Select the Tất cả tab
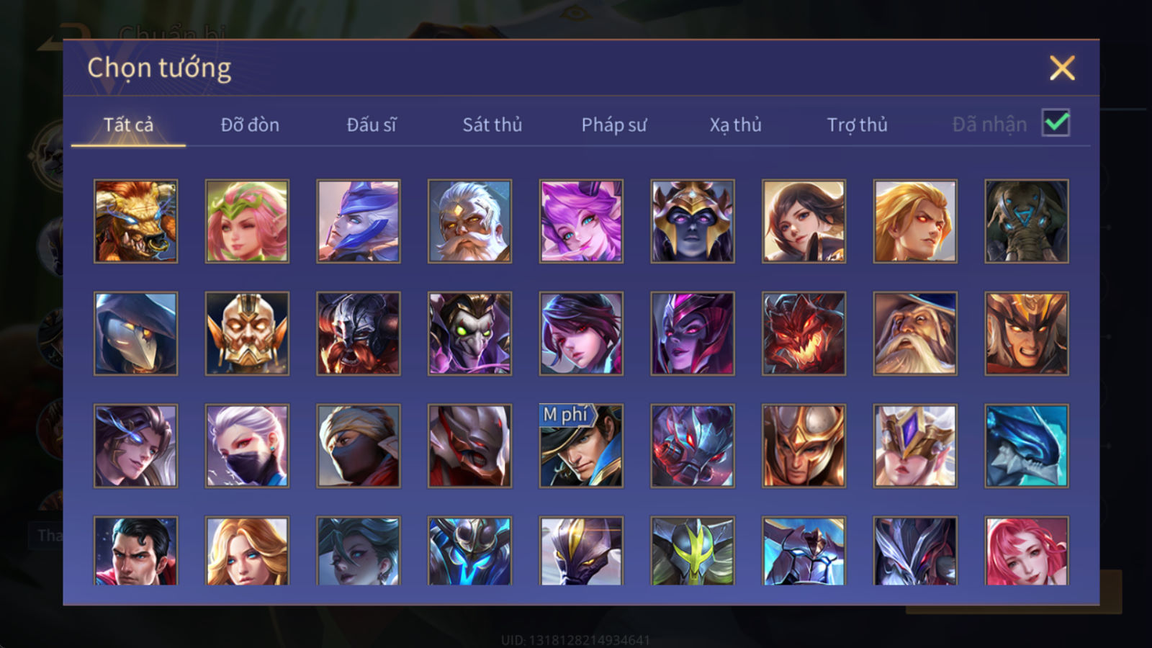 coord(128,125)
